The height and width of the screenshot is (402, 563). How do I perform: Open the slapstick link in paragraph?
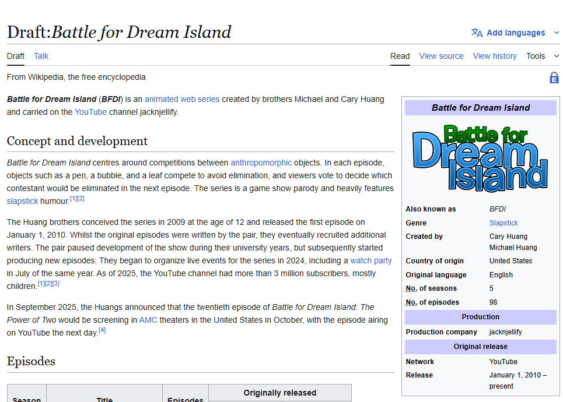(22, 201)
